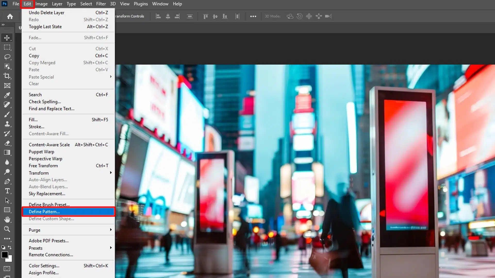Screen dimensions: 495x278
Task: Align horizontal centers icon in options bar
Action: click(x=168, y=16)
